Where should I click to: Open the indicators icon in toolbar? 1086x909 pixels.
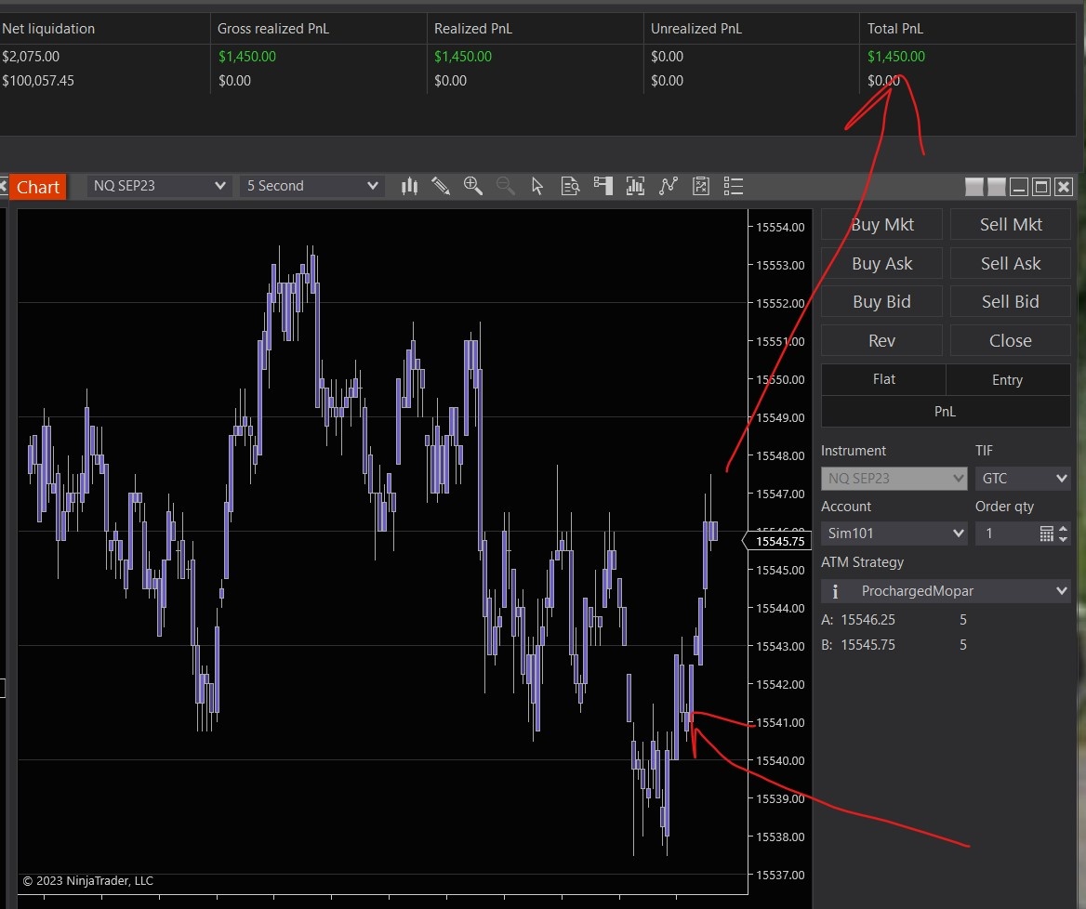coord(636,187)
